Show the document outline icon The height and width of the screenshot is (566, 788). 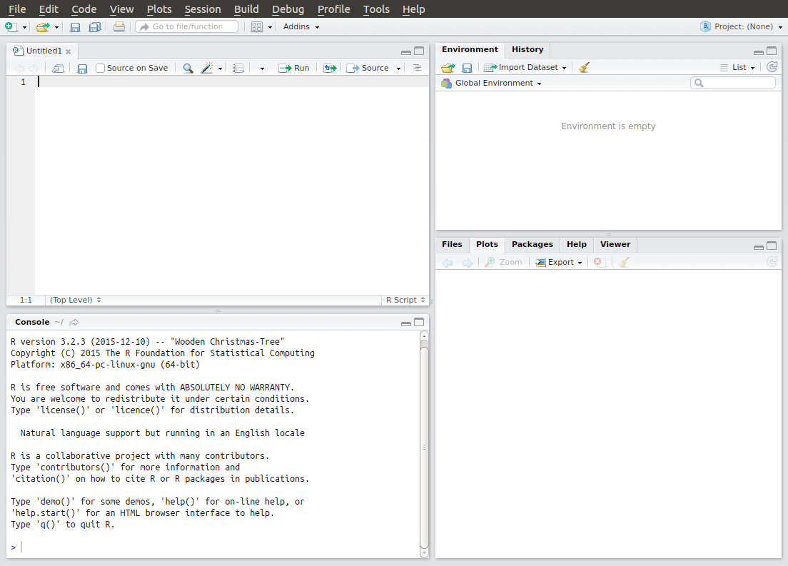click(417, 67)
